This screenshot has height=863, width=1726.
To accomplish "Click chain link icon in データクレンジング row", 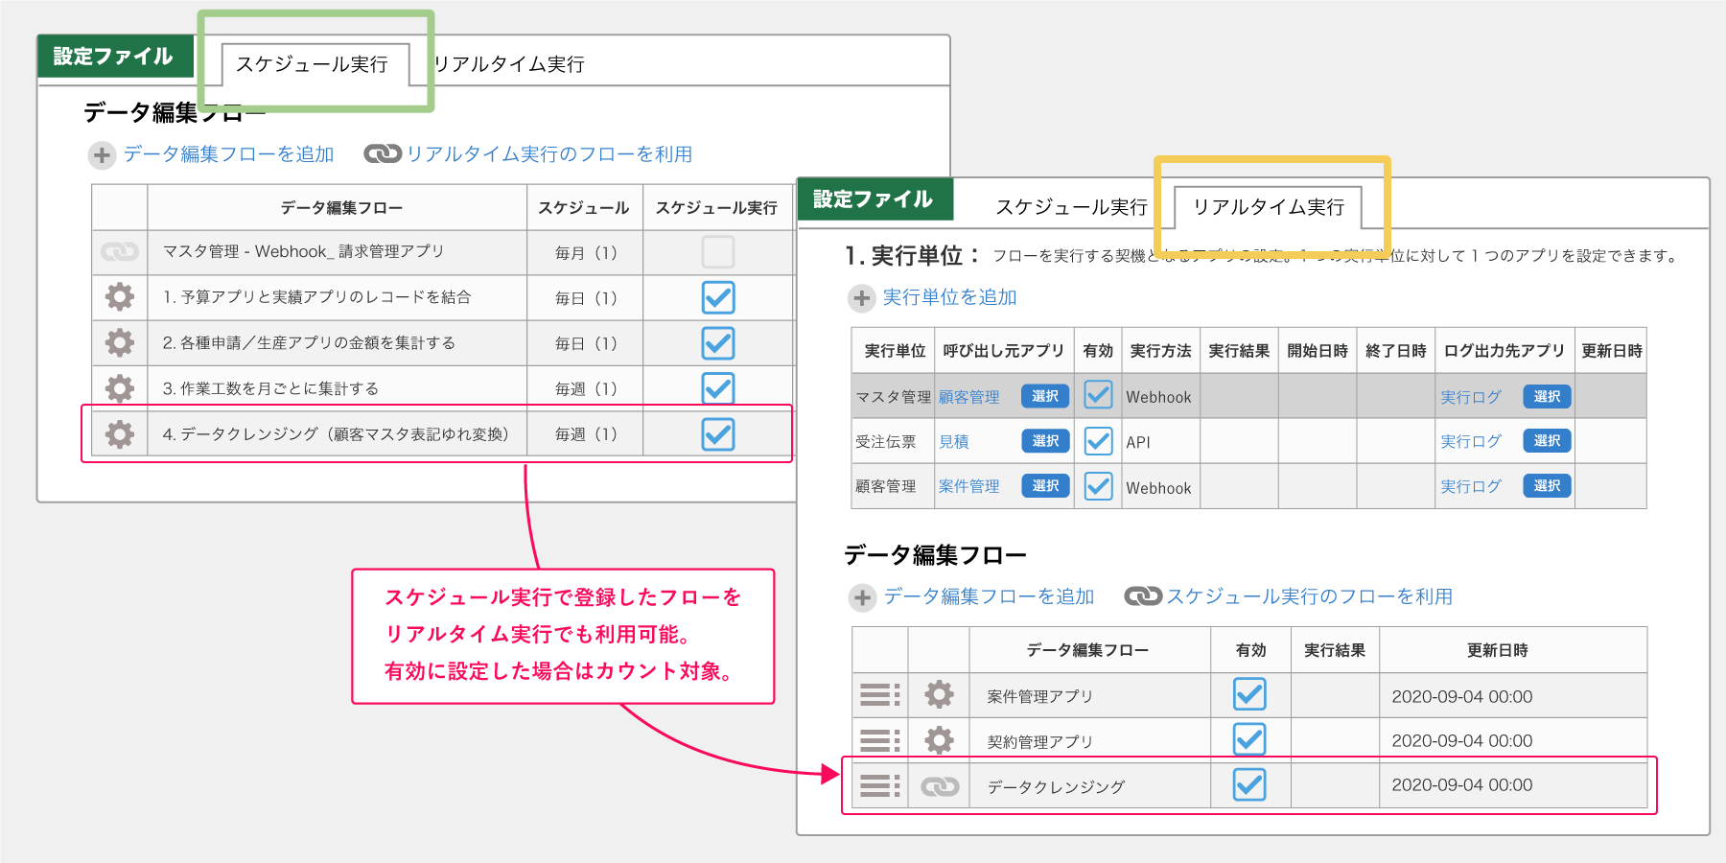I will (x=940, y=786).
